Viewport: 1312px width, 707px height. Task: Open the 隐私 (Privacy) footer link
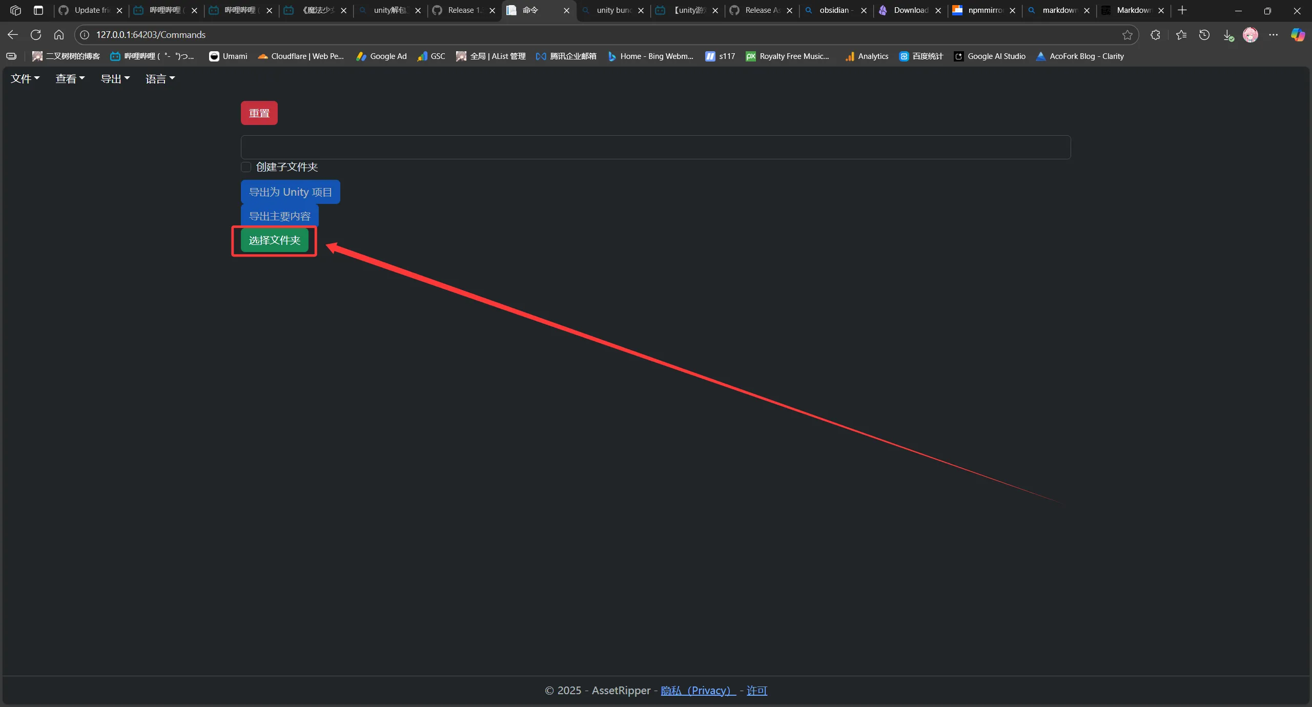[x=698, y=691]
